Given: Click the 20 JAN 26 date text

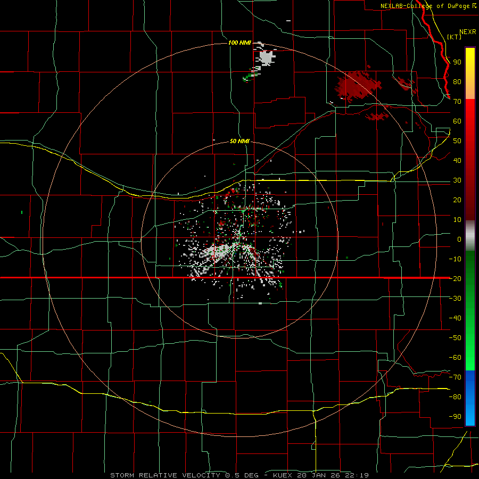Looking at the screenshot, I should tap(317, 475).
